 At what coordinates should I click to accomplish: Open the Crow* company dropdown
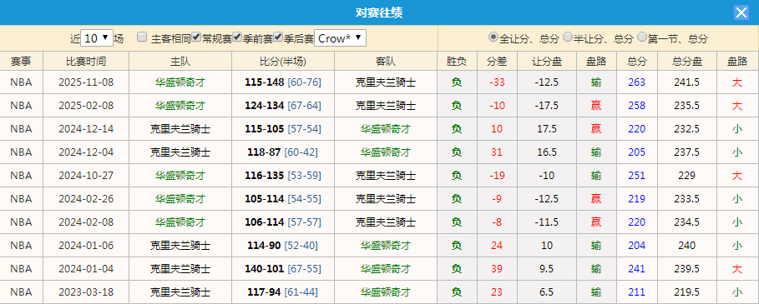pyautogui.click(x=341, y=38)
